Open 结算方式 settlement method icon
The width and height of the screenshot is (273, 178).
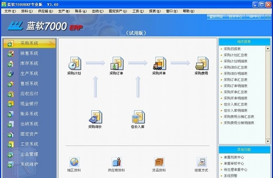point(202,162)
